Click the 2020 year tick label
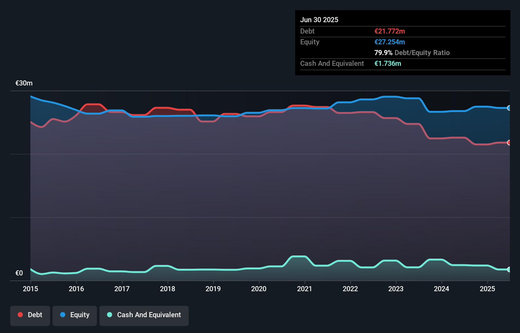Screen dimensions: 520x333 (x=259, y=289)
